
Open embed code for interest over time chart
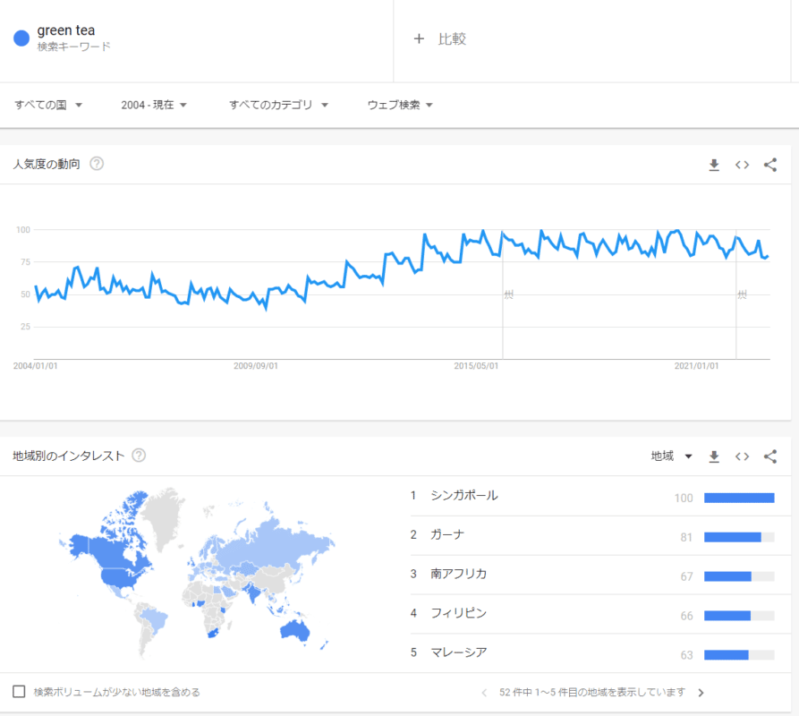pyautogui.click(x=742, y=165)
